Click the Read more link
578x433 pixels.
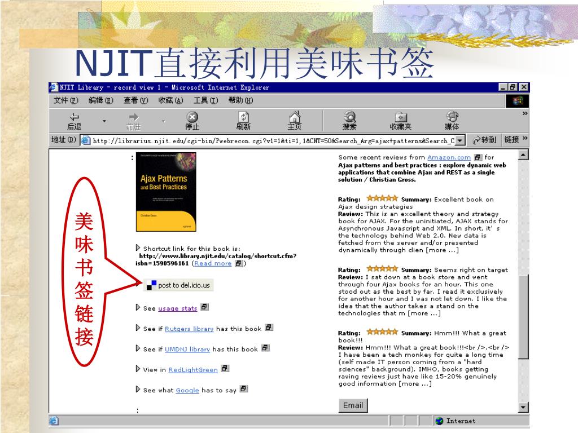[x=213, y=264]
